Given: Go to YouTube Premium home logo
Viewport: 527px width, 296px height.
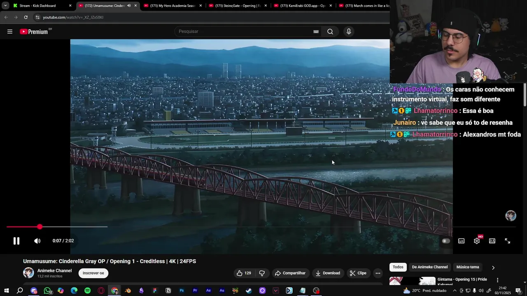Looking at the screenshot, I should 34,32.
